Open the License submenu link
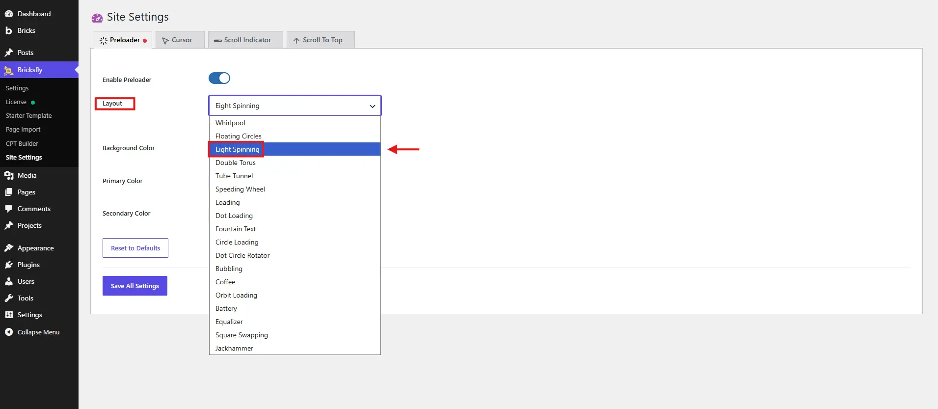This screenshot has width=938, height=409. pos(16,102)
